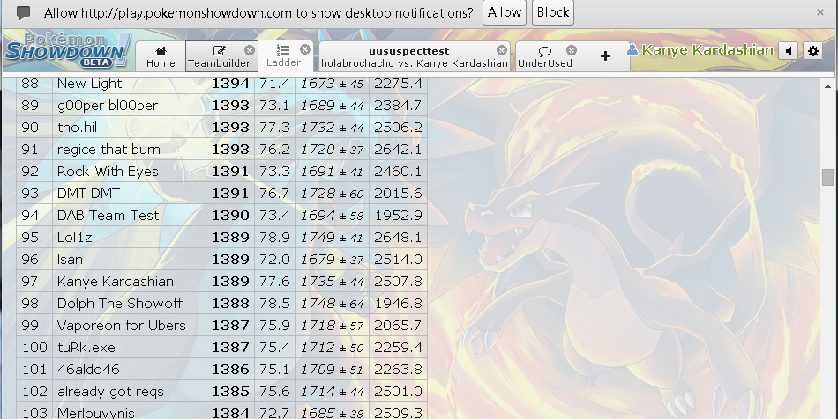Select player name Lol1z
838x419 pixels.
click(x=74, y=237)
